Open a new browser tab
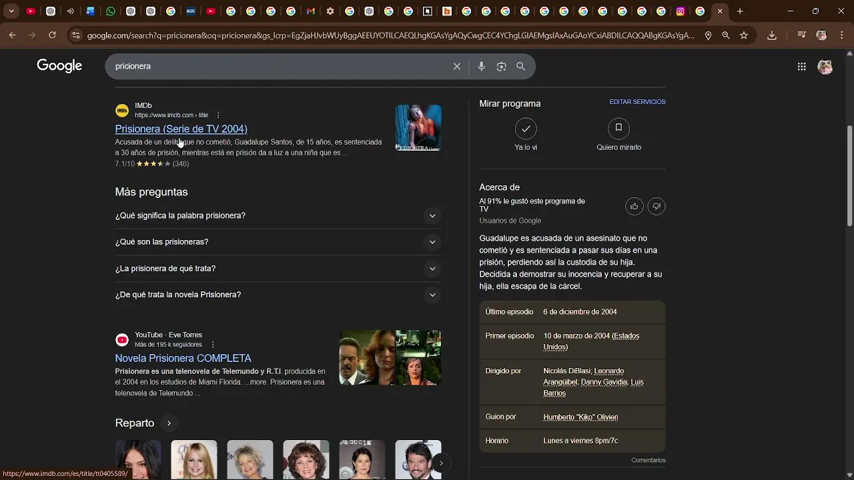Viewport: 854px width, 480px height. click(x=740, y=11)
